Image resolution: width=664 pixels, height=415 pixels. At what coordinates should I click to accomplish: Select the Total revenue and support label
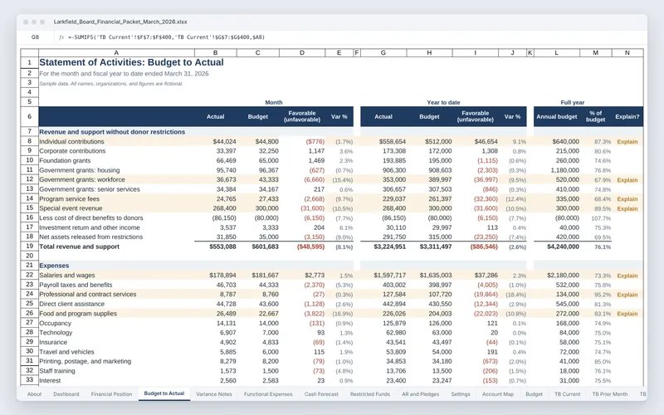pyautogui.click(x=79, y=247)
